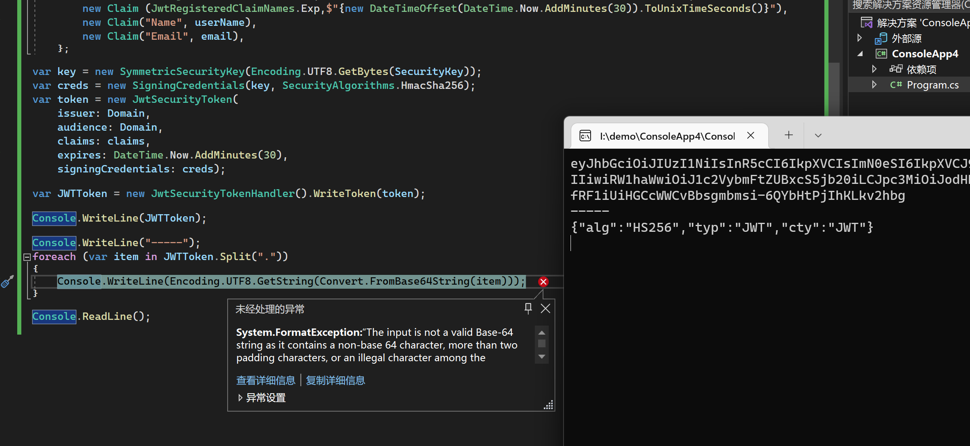Collapse the ConsoleApp4 project node
Viewport: 970px width, 446px height.
(x=860, y=54)
